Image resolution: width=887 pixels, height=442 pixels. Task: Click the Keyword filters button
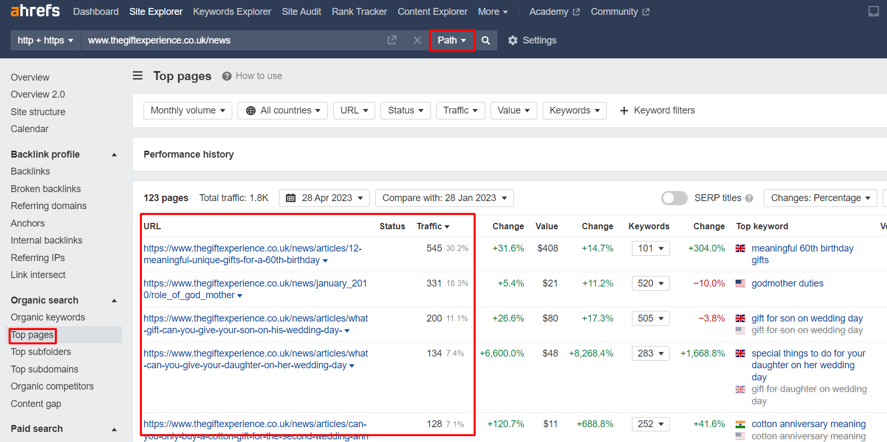(657, 110)
